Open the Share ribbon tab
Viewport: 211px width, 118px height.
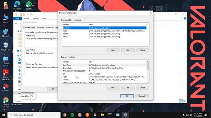[x=35, y=19]
